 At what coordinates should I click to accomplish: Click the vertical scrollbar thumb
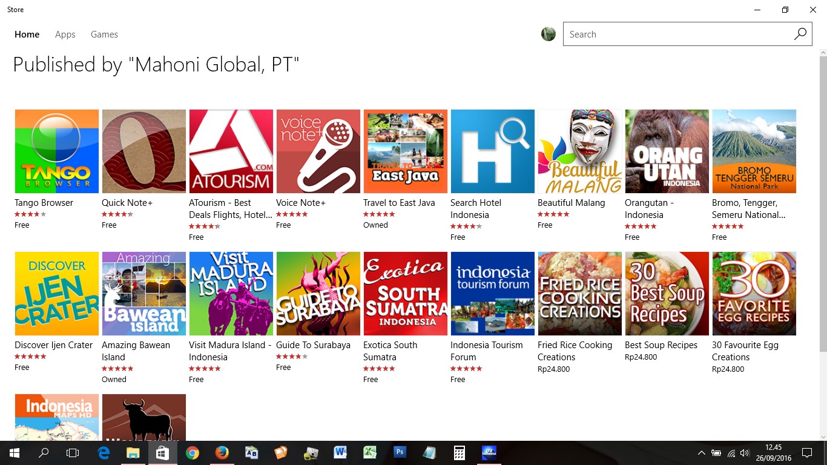coord(823,204)
